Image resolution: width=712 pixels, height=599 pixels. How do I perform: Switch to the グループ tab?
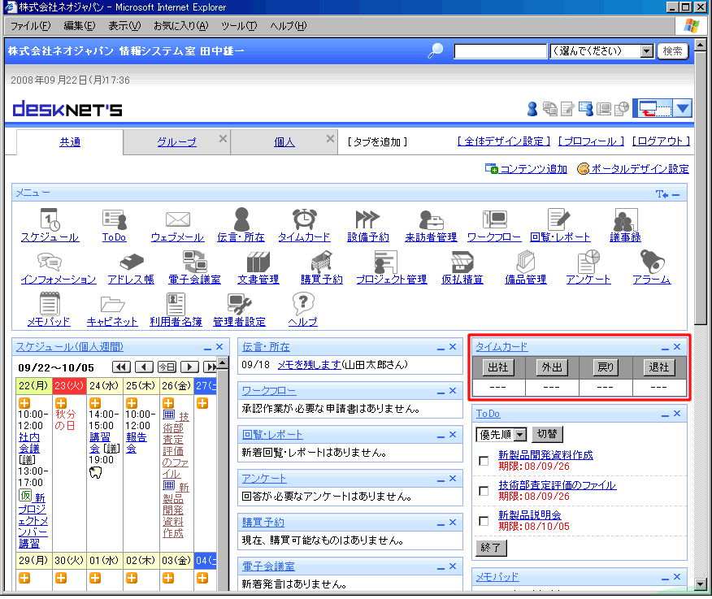[x=176, y=142]
